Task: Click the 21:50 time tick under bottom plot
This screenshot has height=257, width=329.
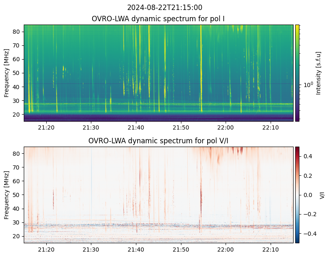Action: click(181, 250)
